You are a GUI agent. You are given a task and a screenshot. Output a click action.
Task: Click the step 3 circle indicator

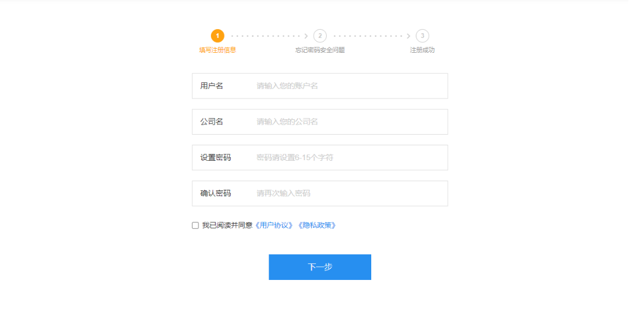click(422, 36)
